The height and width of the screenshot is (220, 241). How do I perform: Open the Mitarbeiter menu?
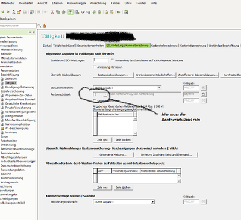pyautogui.click(x=8, y=3)
